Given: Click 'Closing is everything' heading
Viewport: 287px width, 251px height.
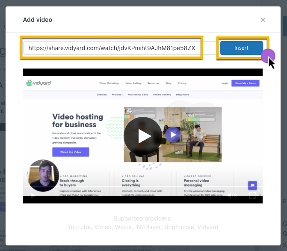Looking at the screenshot, I should click(131, 183).
